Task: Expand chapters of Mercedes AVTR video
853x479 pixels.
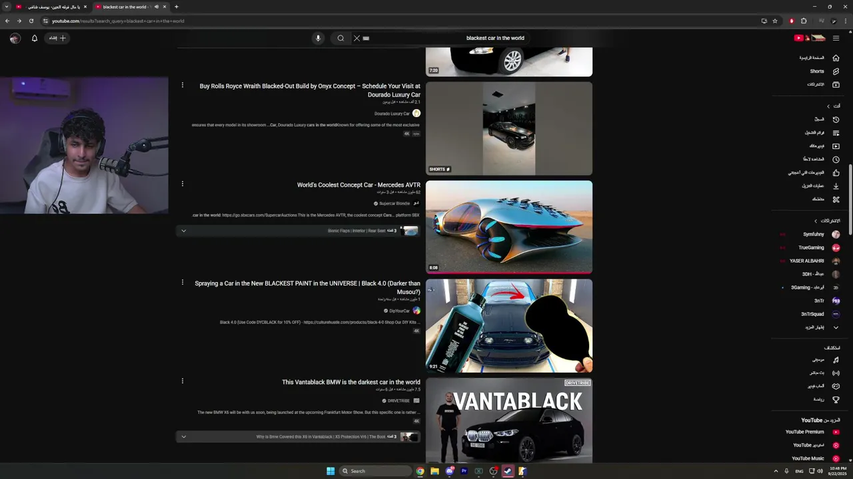Action: point(183,231)
